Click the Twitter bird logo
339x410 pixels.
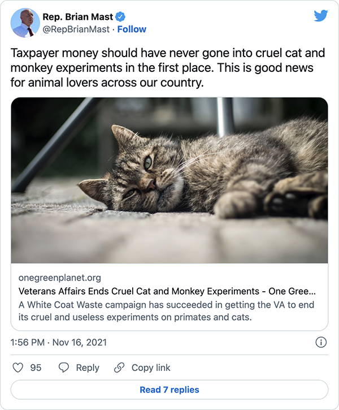click(x=321, y=16)
